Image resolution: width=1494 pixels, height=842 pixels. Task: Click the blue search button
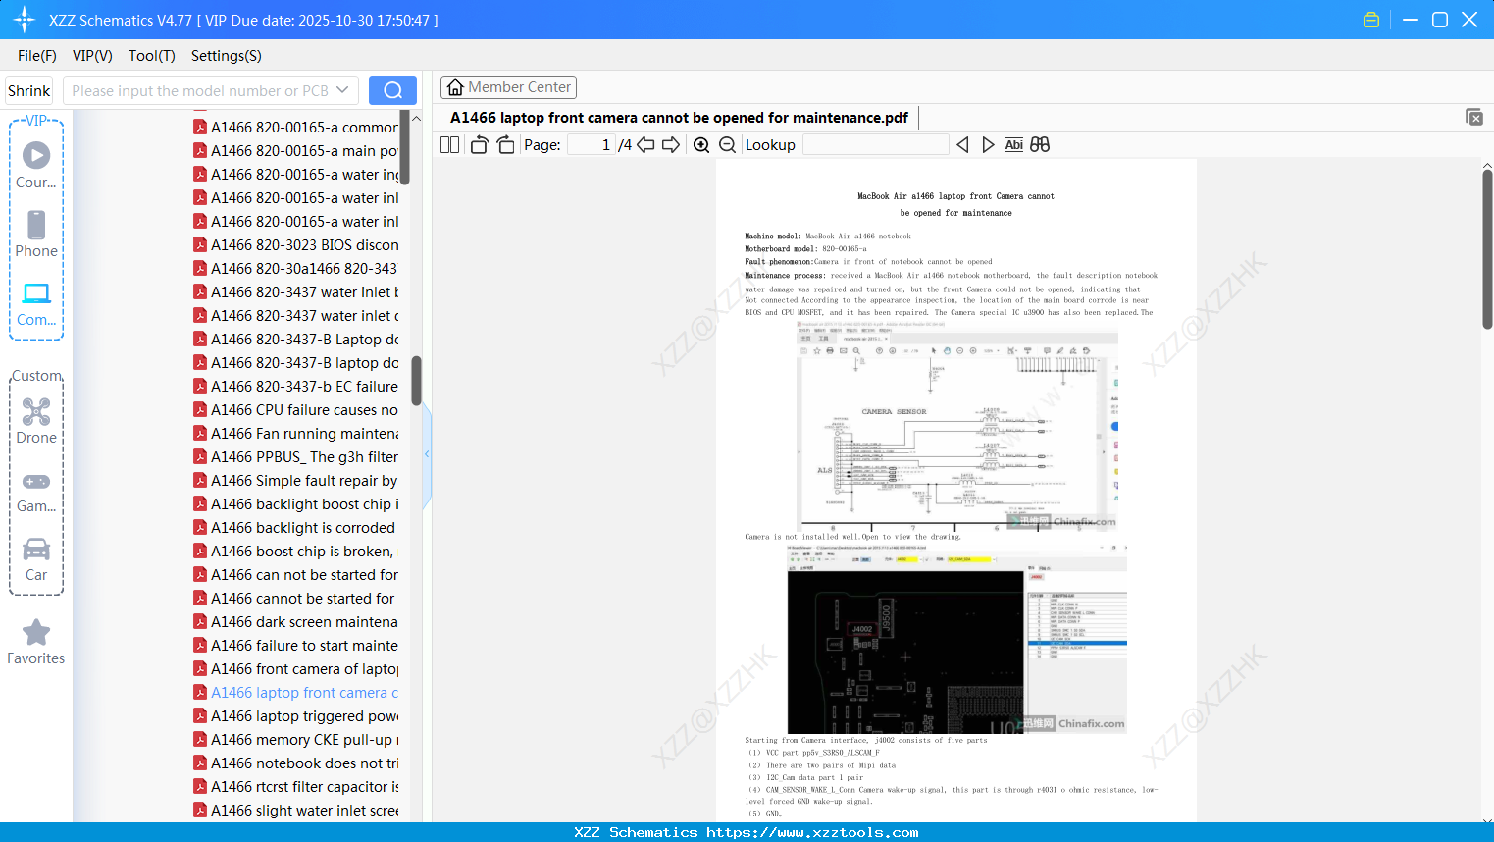click(392, 90)
